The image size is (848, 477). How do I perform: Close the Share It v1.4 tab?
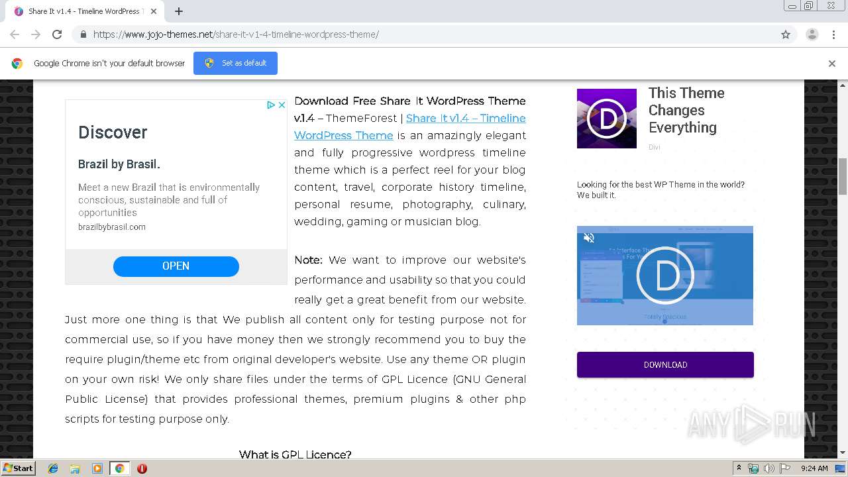coord(153,11)
